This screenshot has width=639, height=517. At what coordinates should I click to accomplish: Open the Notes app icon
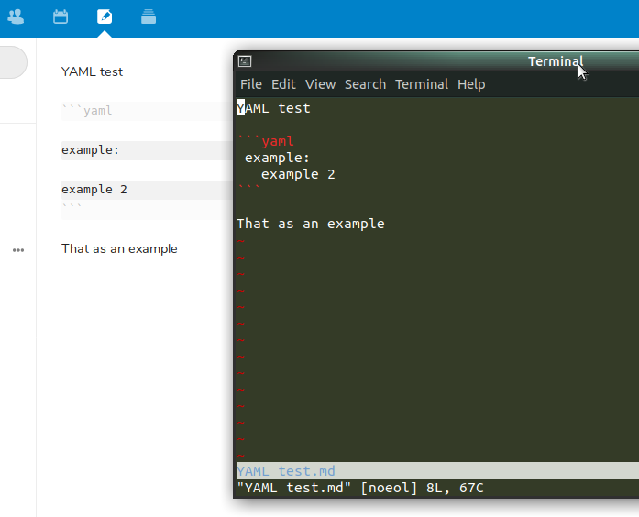tap(105, 16)
